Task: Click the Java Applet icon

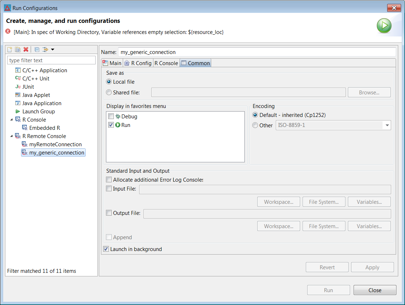Action: pos(18,95)
